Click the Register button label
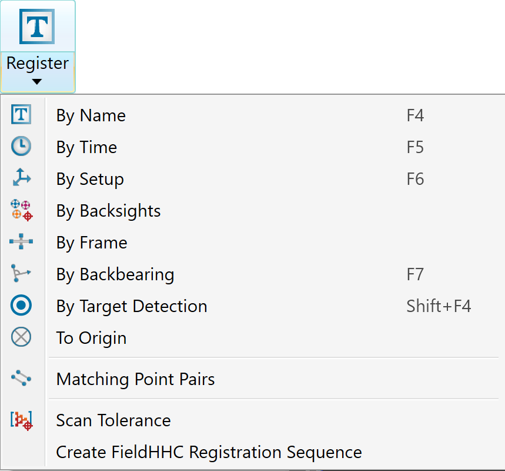 coord(38,63)
